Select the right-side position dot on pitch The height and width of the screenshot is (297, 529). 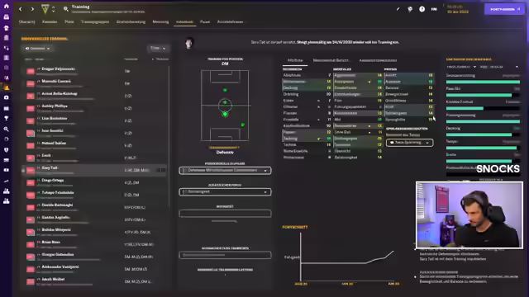[x=242, y=125]
